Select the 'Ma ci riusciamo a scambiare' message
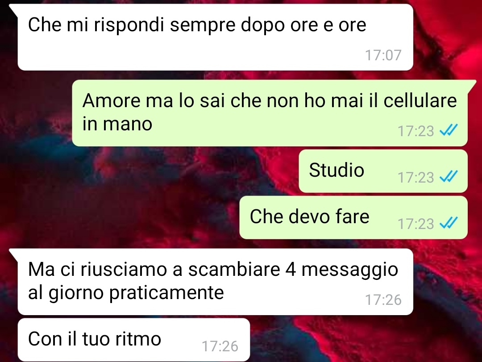This screenshot has height=362, width=482. 215,282
